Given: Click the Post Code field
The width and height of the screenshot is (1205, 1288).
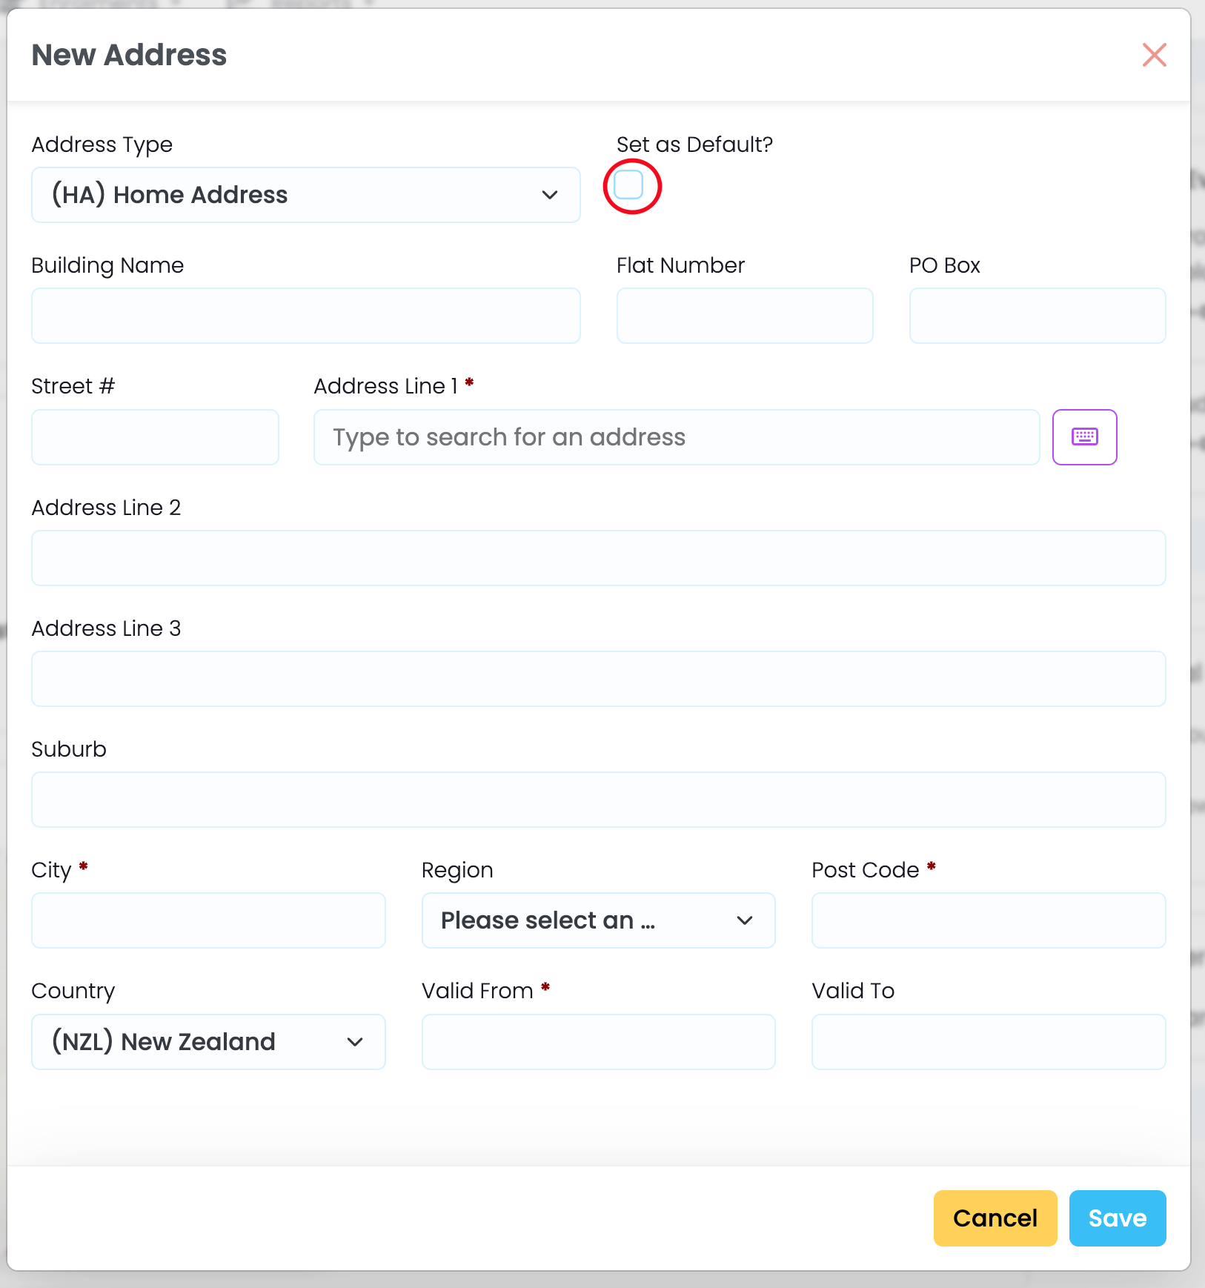Looking at the screenshot, I should tap(988, 920).
